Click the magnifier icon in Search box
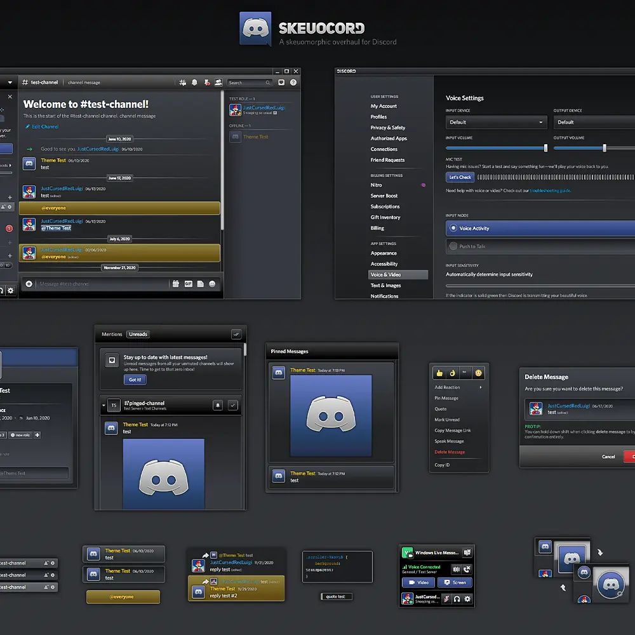Image resolution: width=635 pixels, height=635 pixels. point(268,83)
